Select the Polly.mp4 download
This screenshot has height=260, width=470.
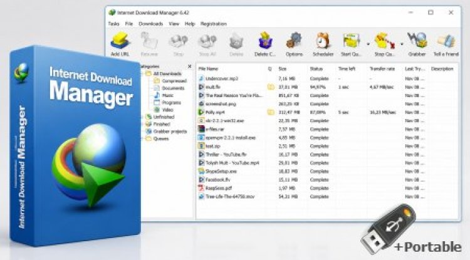click(x=215, y=112)
